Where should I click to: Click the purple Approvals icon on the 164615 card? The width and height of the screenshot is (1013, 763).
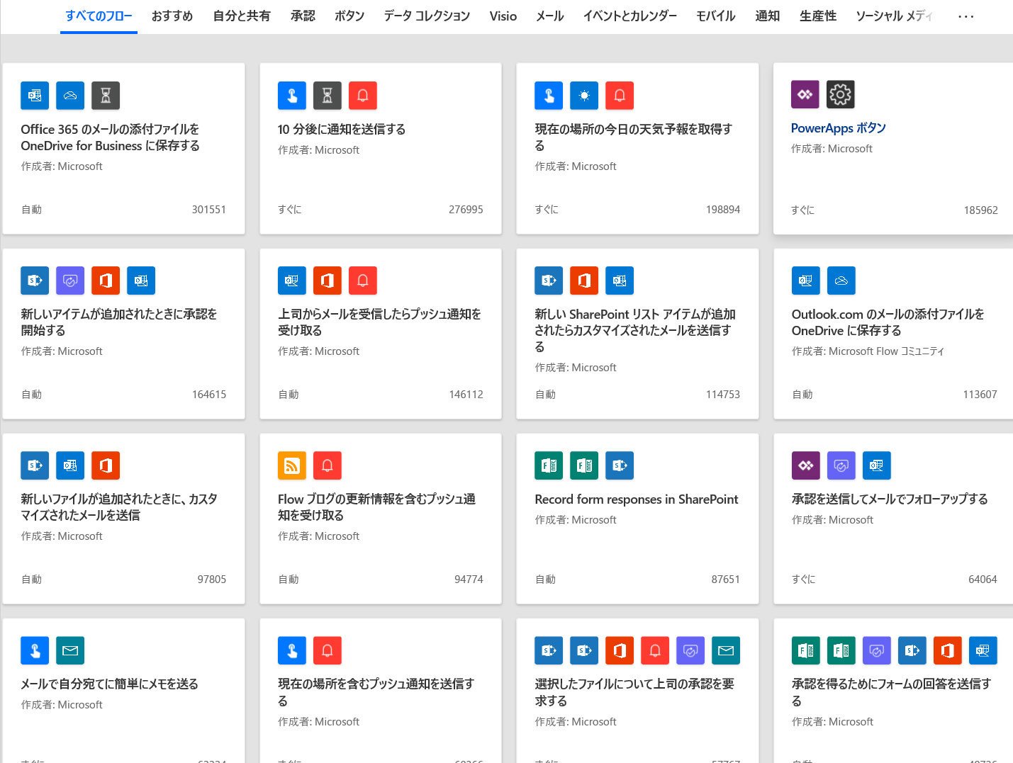(70, 281)
